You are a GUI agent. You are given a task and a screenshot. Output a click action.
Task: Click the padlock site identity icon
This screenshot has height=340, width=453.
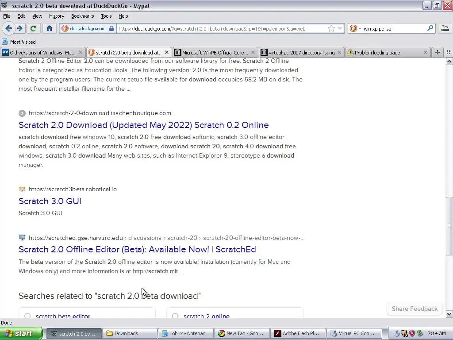pyautogui.click(x=111, y=28)
